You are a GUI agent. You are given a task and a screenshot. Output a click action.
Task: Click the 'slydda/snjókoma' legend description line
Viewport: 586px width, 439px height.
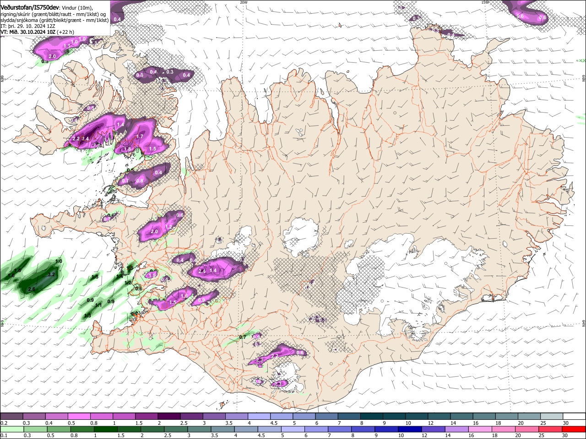point(54,20)
